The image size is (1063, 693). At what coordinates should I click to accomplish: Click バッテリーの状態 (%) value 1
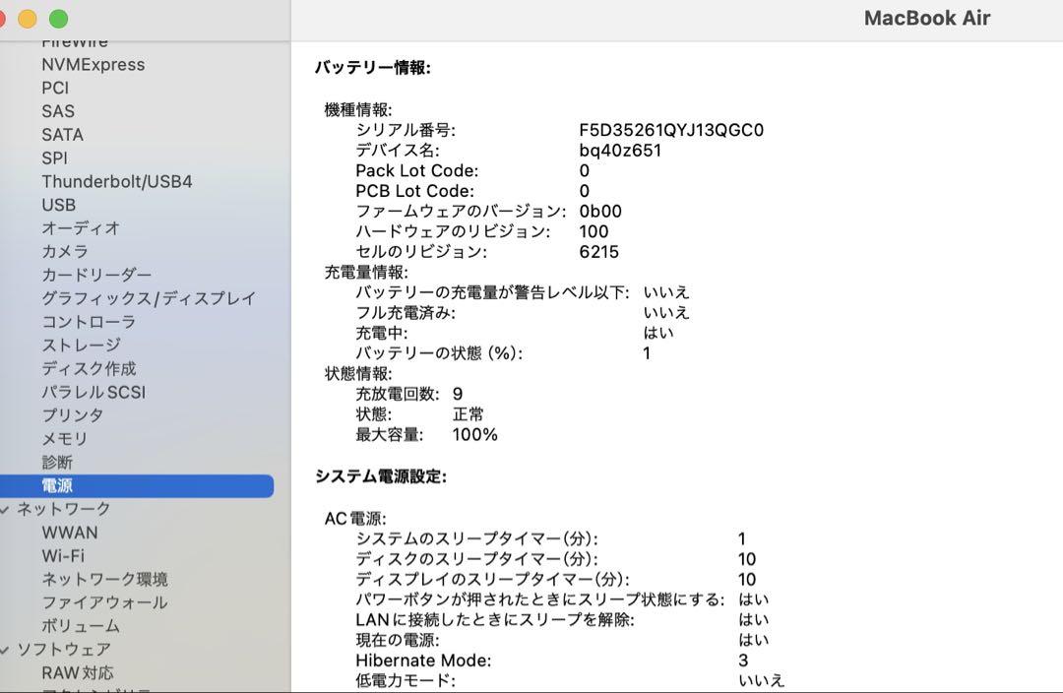(x=647, y=353)
